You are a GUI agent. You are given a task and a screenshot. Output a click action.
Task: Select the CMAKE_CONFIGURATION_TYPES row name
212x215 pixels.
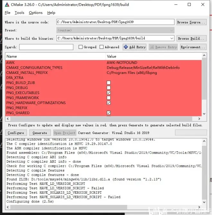click(34, 67)
